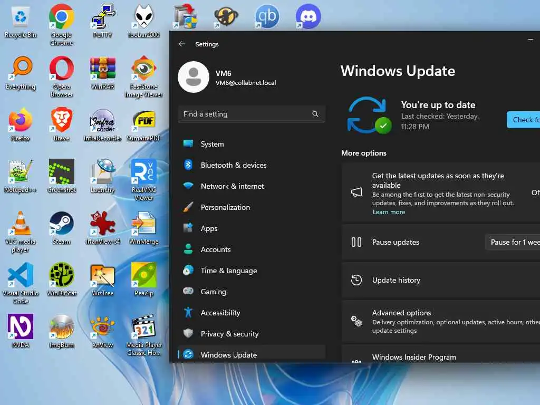Select the ImgBurn desktop shortcut
Image resolution: width=540 pixels, height=405 pixels.
tap(61, 332)
